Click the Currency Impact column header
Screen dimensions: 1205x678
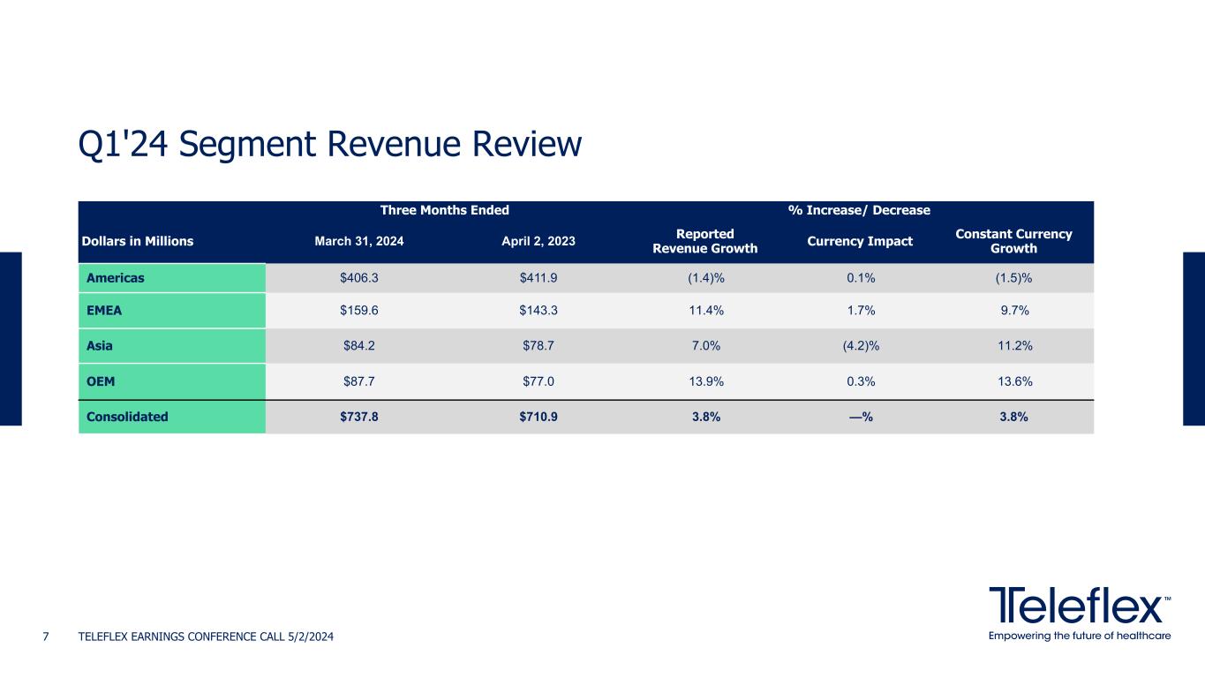860,241
